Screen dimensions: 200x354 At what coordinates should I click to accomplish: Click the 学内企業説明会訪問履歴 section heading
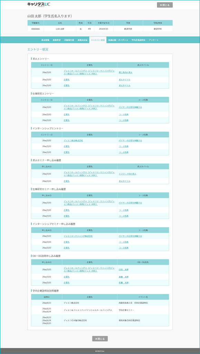46,291
